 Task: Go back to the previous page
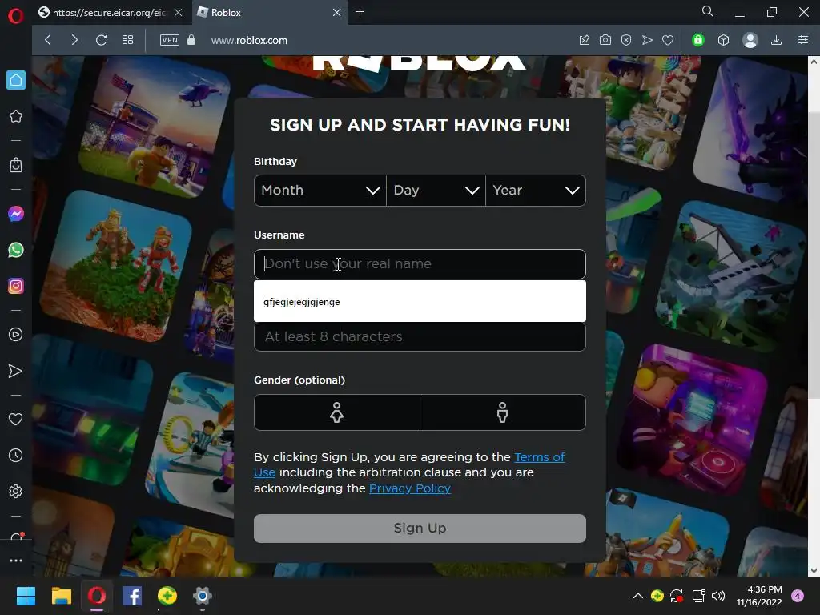(x=48, y=40)
